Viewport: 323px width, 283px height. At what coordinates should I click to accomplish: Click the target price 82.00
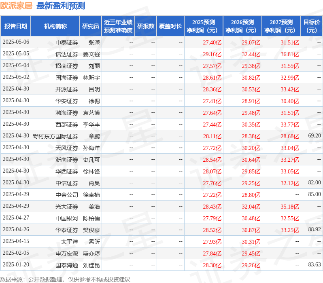314,183
